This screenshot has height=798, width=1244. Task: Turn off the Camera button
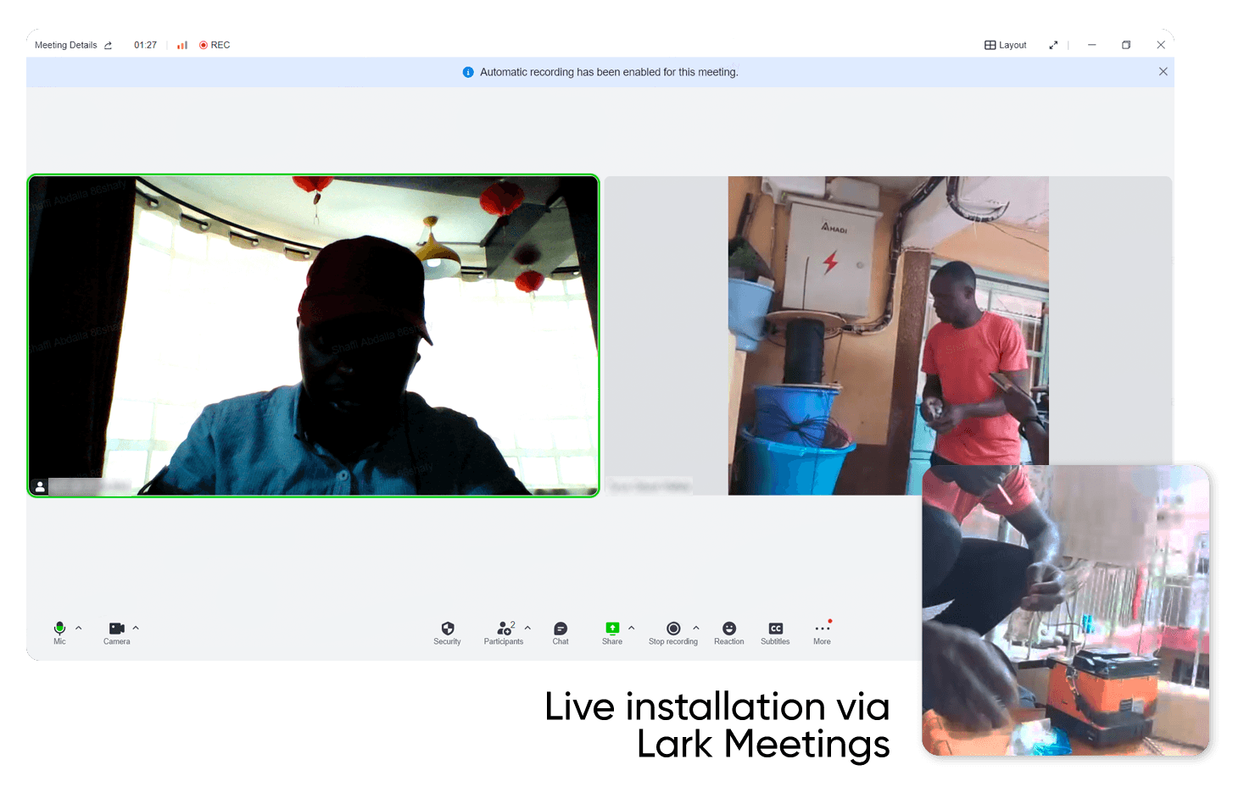tap(117, 633)
